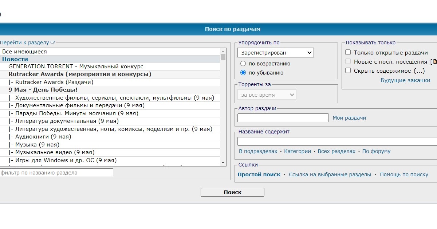Open the Будущие закачки link
The height and width of the screenshot is (229, 437).
pyautogui.click(x=405, y=80)
